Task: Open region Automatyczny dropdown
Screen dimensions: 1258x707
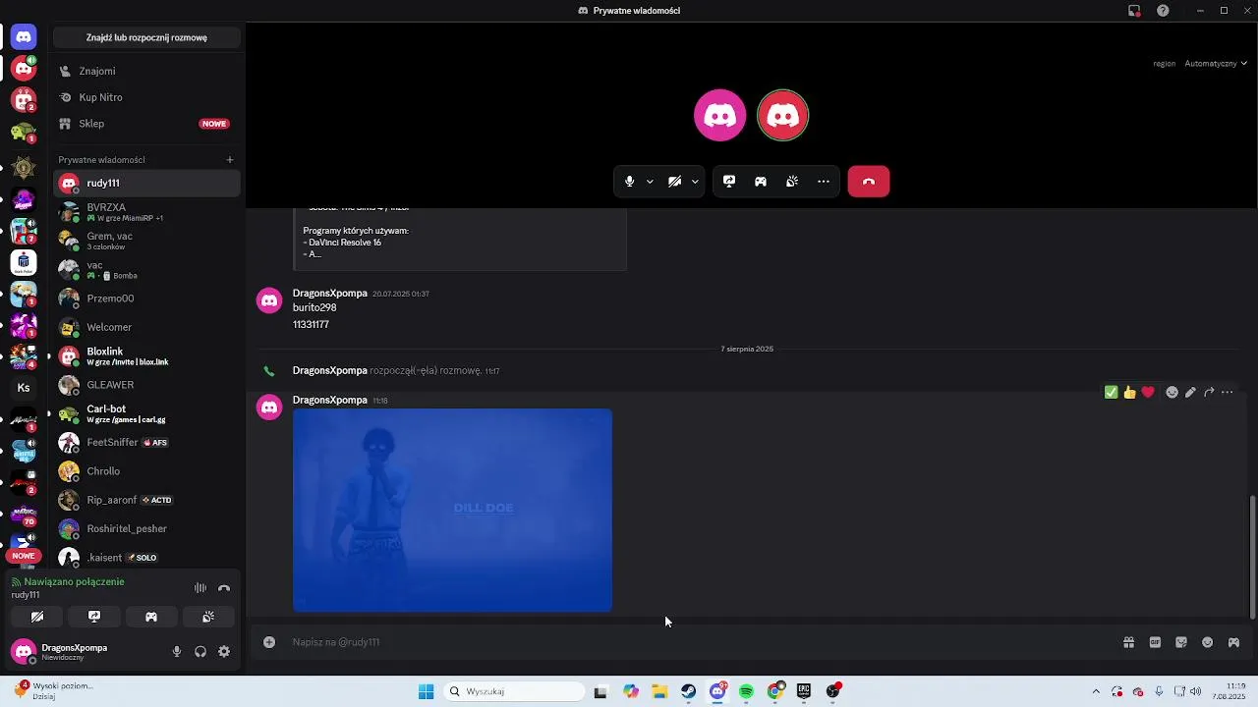Action: coord(1216,64)
